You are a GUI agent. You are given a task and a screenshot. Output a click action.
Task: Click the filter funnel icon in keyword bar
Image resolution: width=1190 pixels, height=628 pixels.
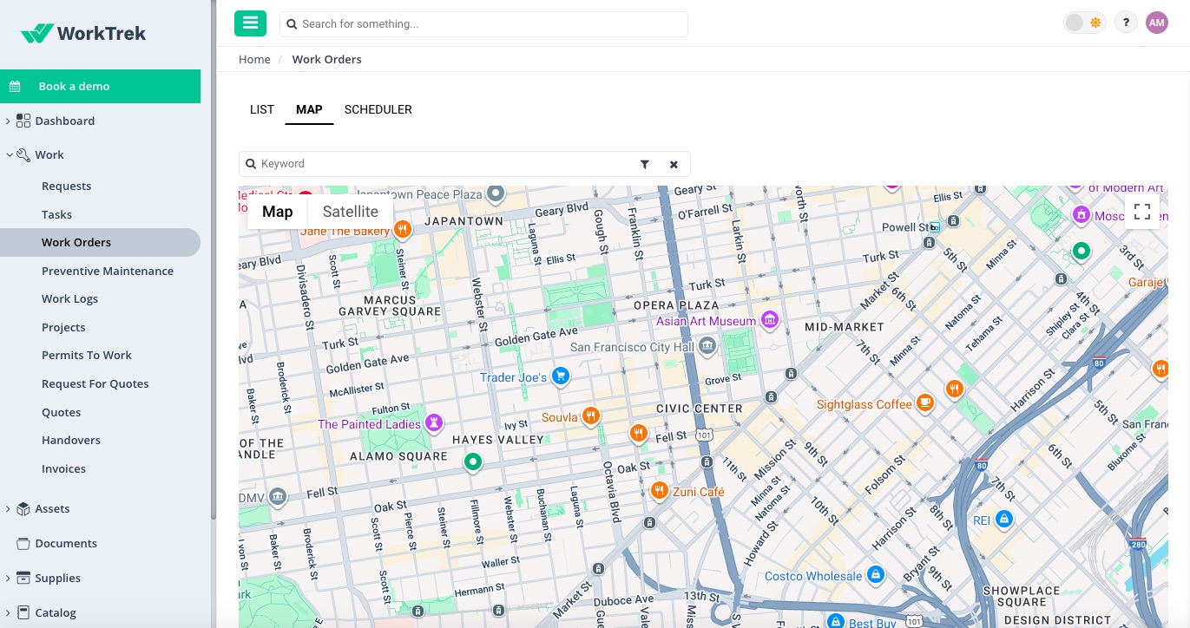point(645,164)
